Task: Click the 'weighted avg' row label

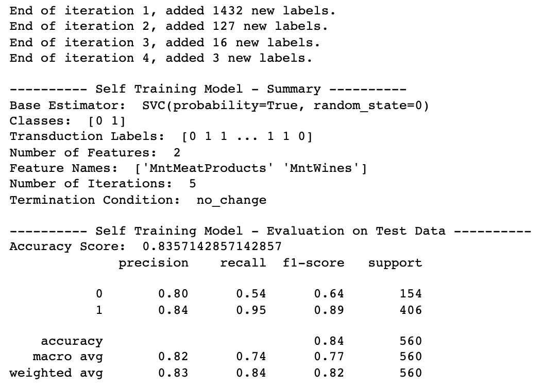Action: coord(56,373)
